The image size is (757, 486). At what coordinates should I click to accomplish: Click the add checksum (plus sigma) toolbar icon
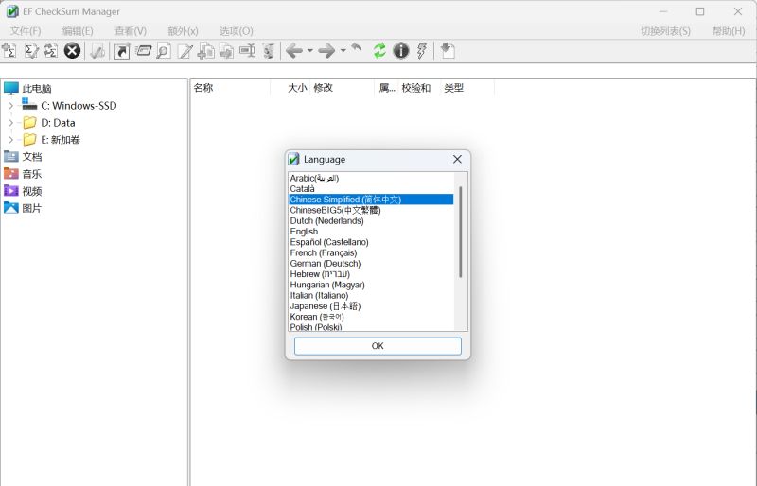pos(9,50)
